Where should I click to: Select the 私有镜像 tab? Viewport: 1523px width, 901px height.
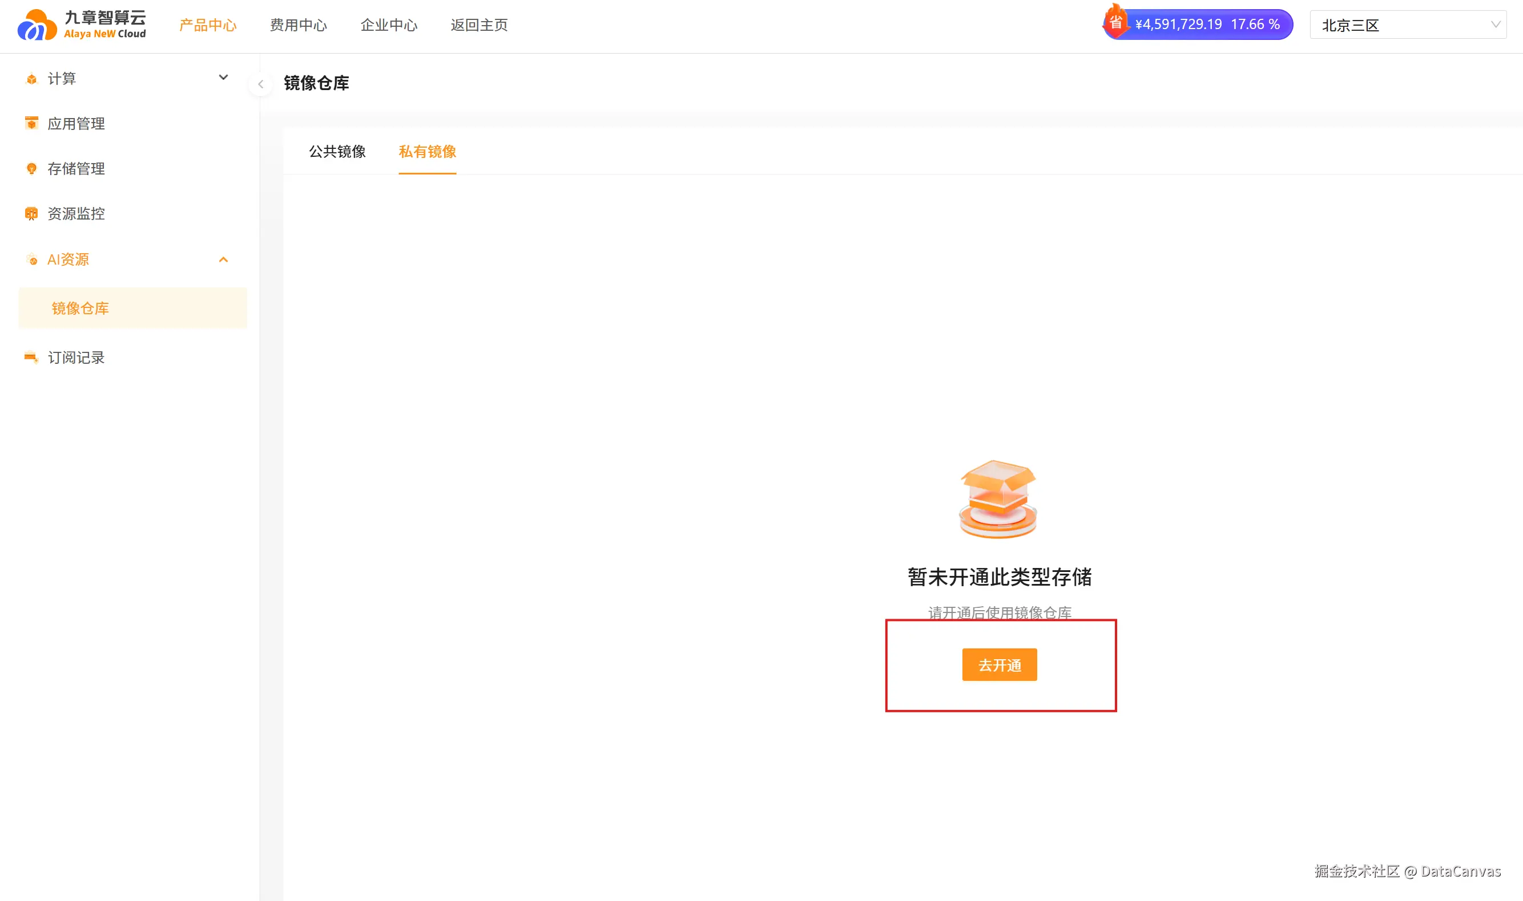tap(427, 152)
